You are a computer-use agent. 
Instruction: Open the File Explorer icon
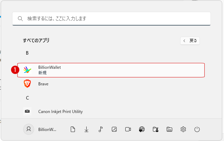[x=169, y=129]
